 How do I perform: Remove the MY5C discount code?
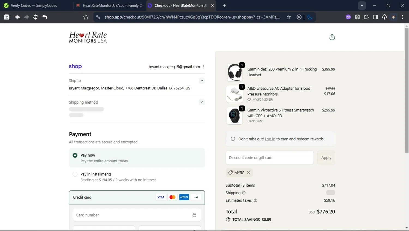coord(249,173)
